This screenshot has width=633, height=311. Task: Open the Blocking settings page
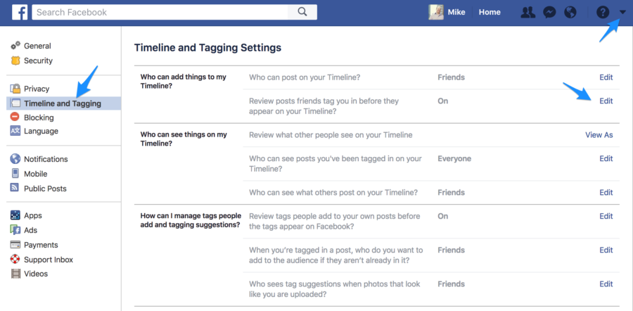39,118
